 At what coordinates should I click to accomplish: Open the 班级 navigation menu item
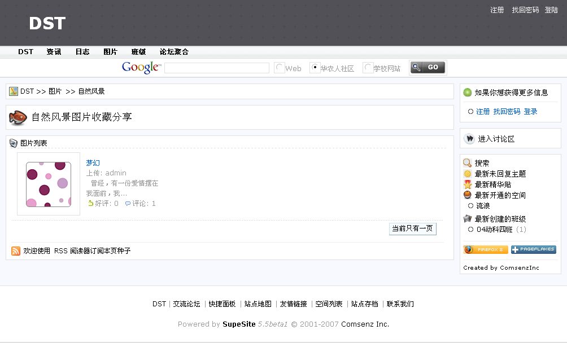pos(138,52)
